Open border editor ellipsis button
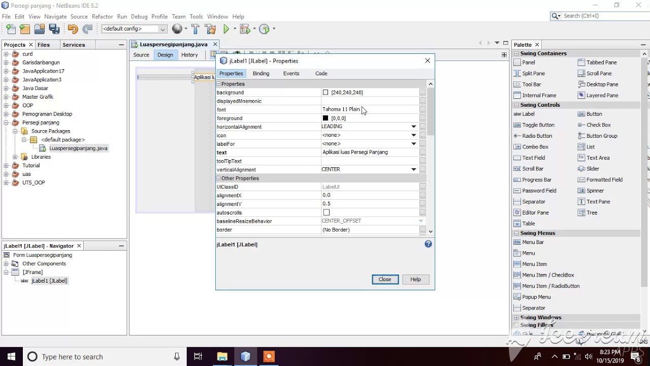Image resolution: width=650 pixels, height=366 pixels. [422, 230]
